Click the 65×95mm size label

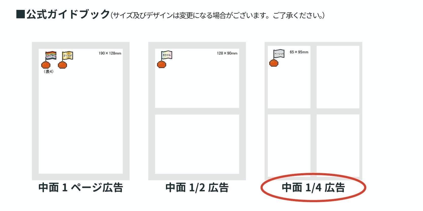tap(299, 52)
